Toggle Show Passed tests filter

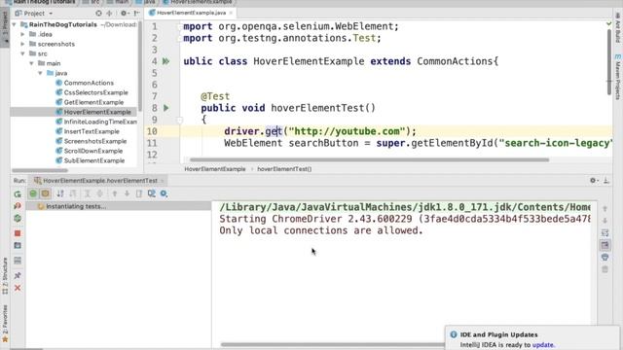[x=33, y=193]
